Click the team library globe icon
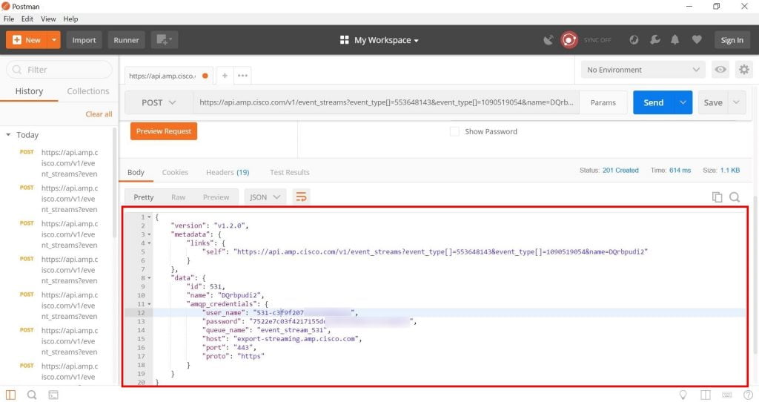This screenshot has width=759, height=402. pyautogui.click(x=634, y=40)
